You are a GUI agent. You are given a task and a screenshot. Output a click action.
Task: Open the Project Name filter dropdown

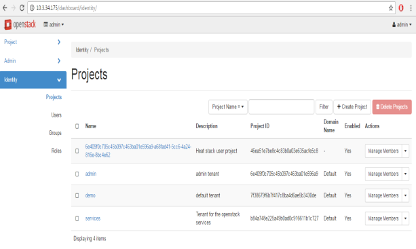[228, 107]
